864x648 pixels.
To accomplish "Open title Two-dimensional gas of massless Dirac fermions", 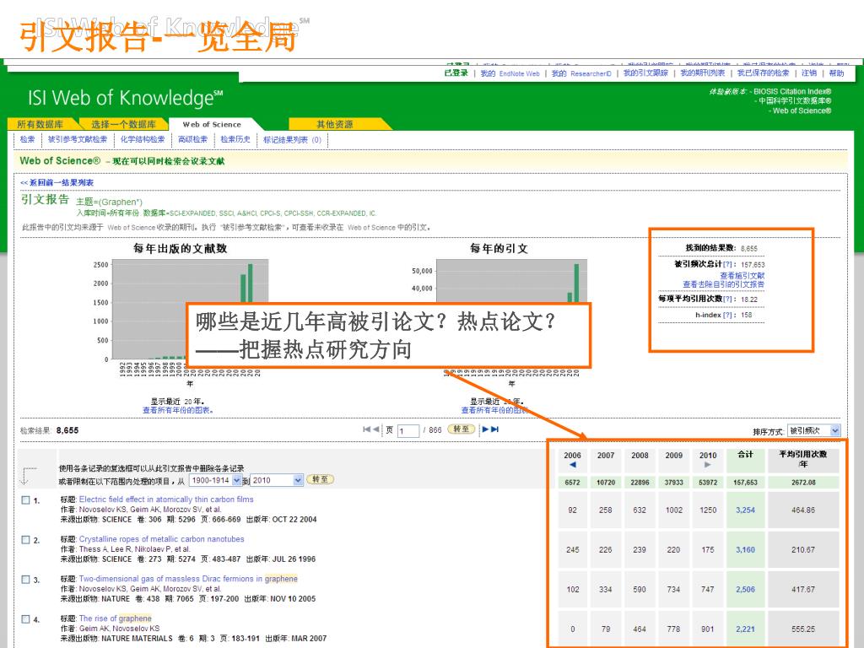I will [x=188, y=579].
